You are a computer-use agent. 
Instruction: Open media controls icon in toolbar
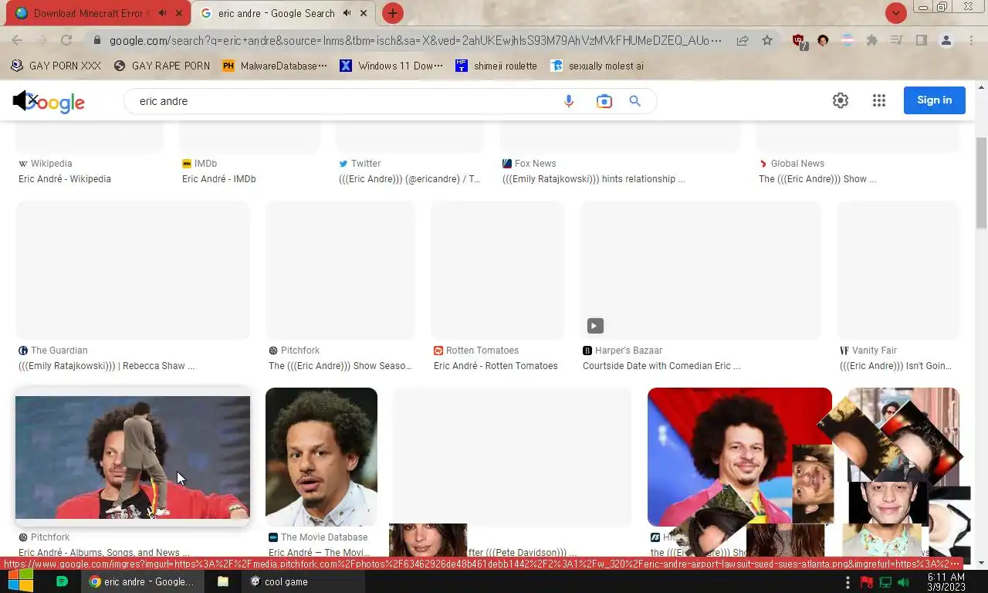tap(896, 40)
